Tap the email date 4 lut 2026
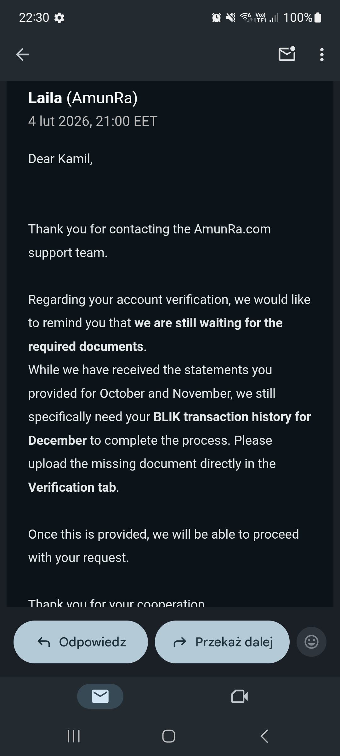Screen dimensions: 340x756 [x=93, y=121]
